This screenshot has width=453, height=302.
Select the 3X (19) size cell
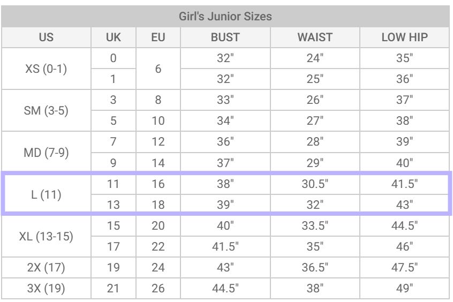click(x=46, y=287)
